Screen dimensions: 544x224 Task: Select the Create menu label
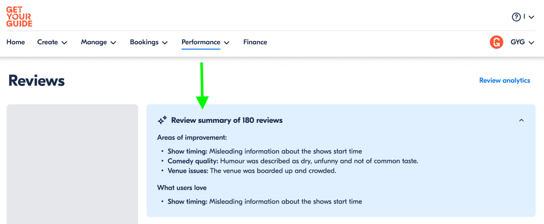click(x=47, y=42)
